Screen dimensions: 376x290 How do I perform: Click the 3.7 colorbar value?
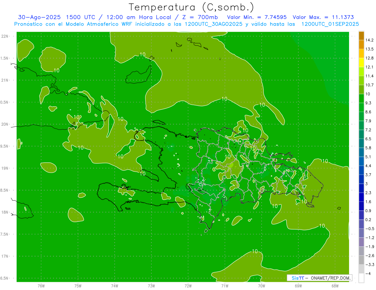[x=368, y=175]
